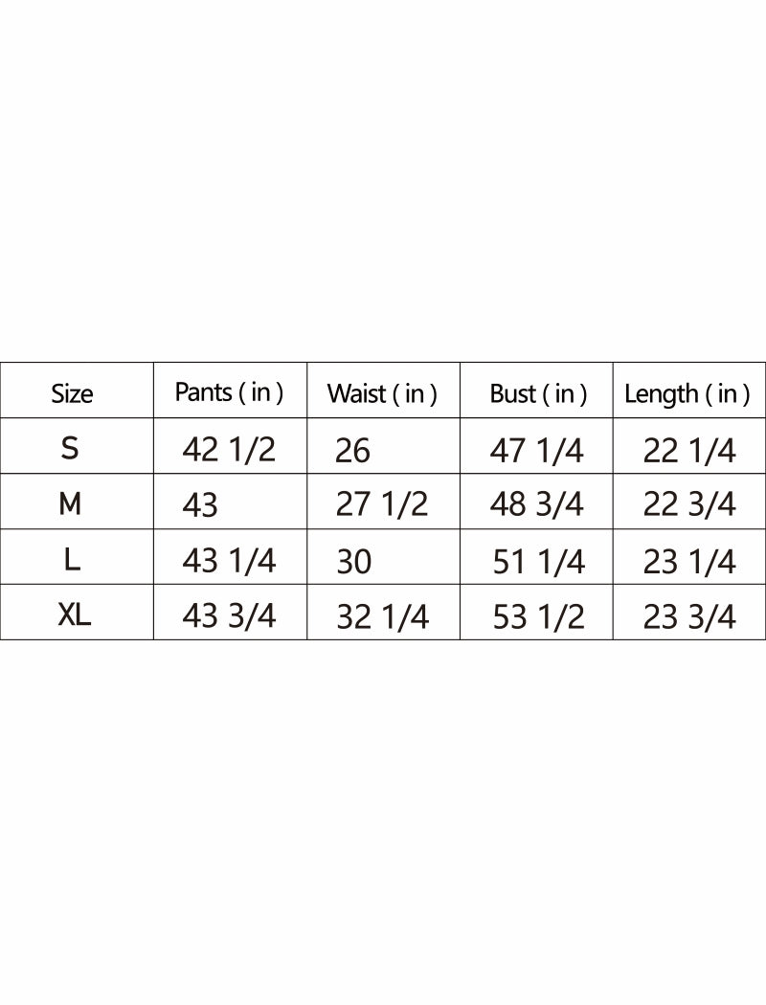
Task: Click the L size row label
Action: tap(73, 560)
